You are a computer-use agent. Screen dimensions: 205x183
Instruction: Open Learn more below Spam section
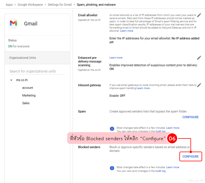click(173, 128)
